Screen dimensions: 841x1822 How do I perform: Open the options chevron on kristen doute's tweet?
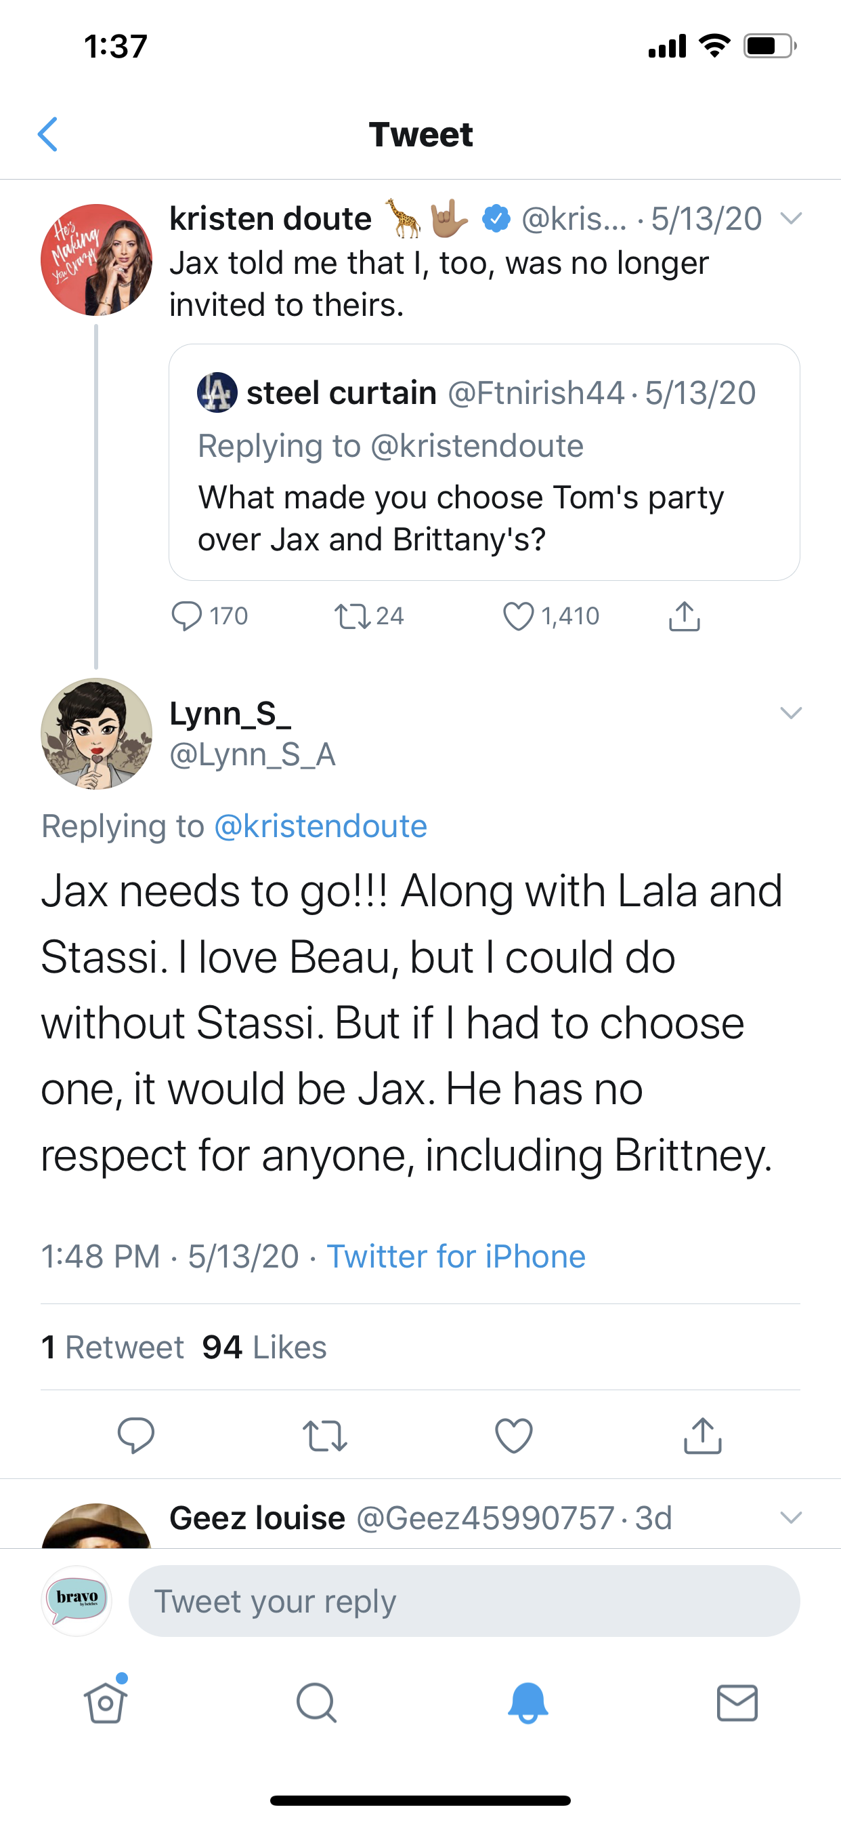(x=792, y=218)
